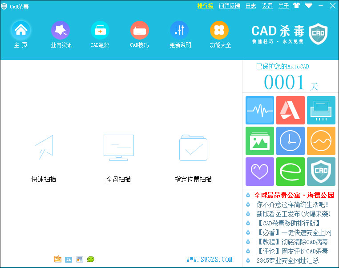Open 设置 settings
Image resolution: width=339 pixels, height=268 pixels.
tap(267, 6)
